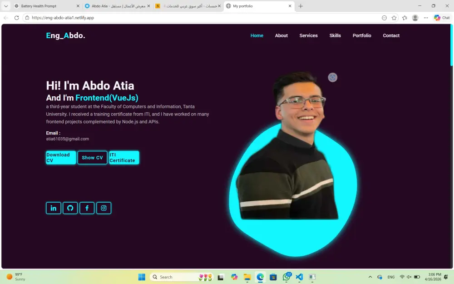Open Wi-Fi network tray icon
Image resolution: width=454 pixels, height=284 pixels.
click(402, 277)
